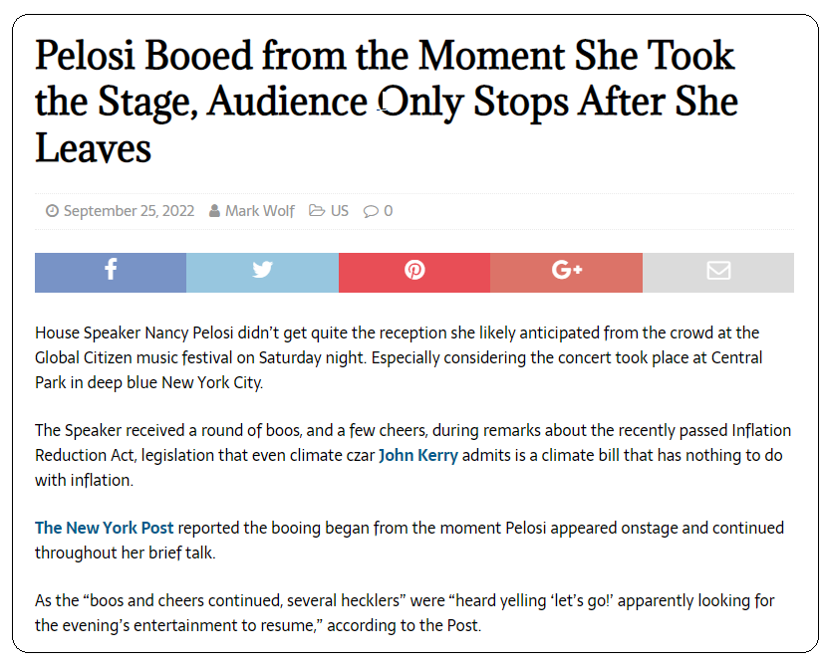Open the US category link
822x664 pixels.
(340, 211)
